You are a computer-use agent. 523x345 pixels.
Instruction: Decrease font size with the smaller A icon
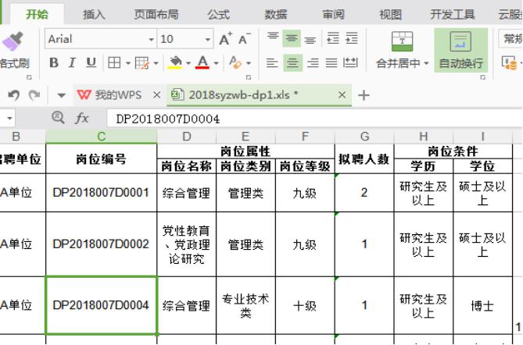tap(244, 39)
